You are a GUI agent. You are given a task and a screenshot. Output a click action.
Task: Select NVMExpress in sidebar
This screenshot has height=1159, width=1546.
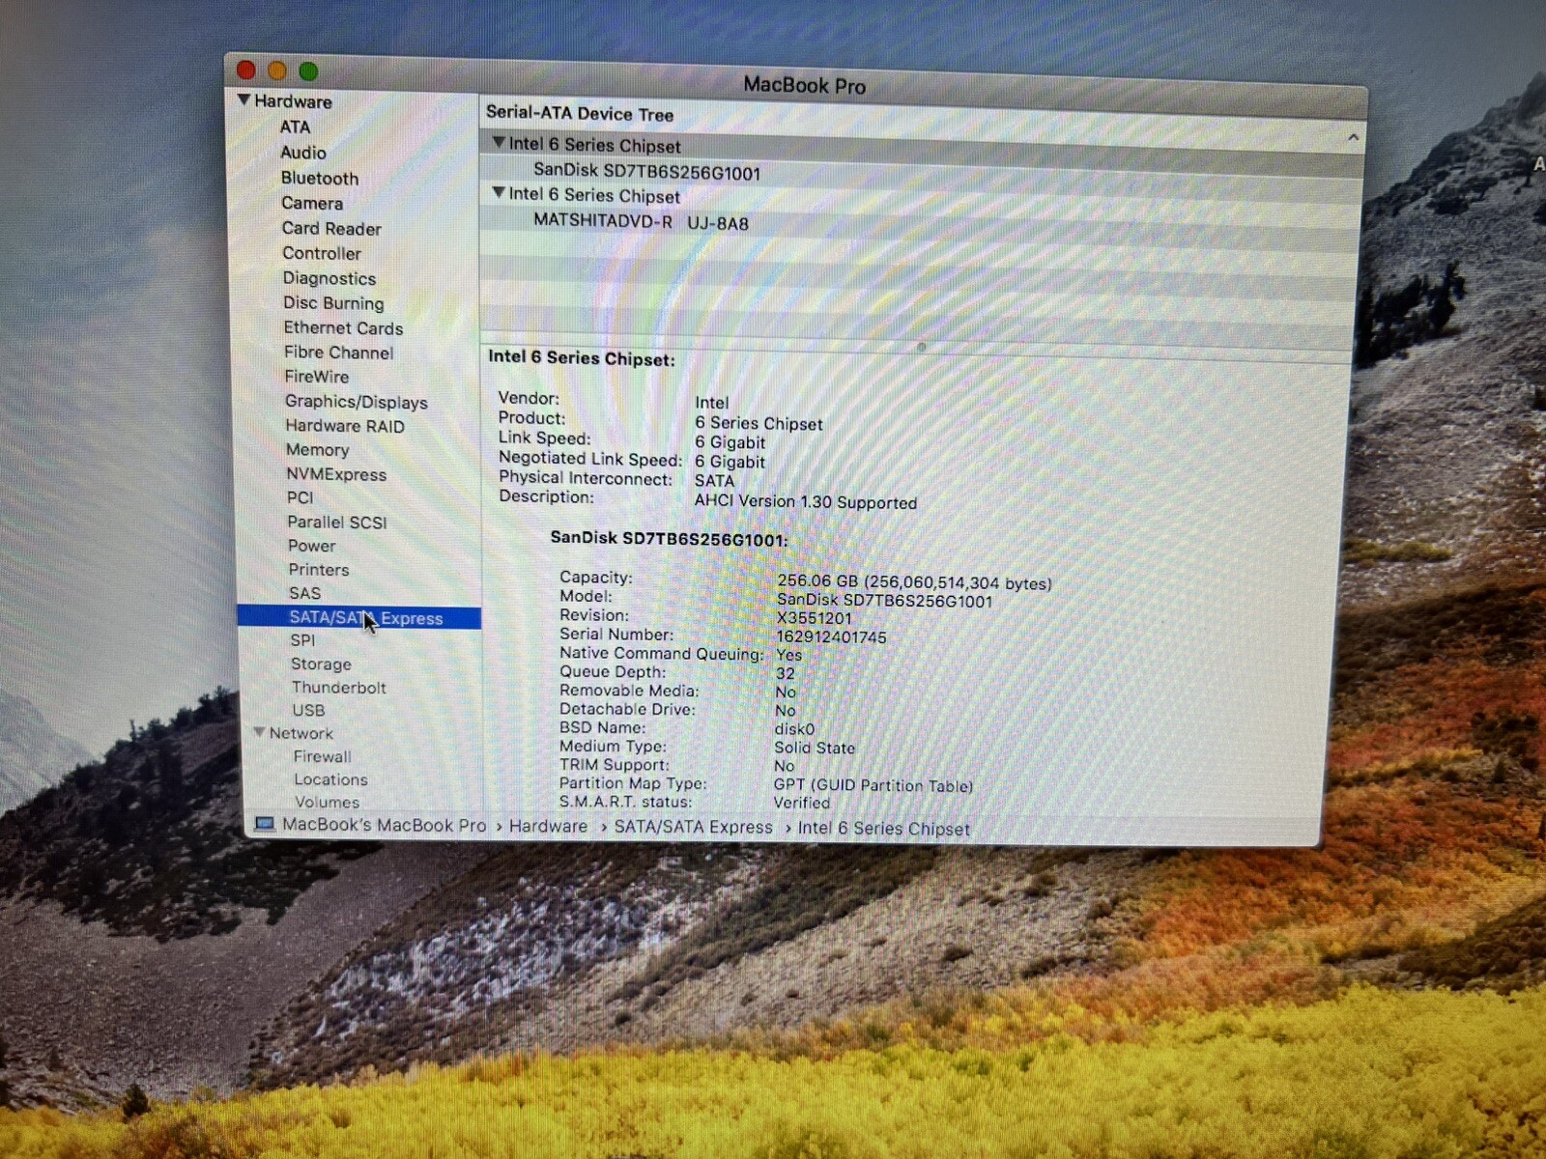point(335,474)
